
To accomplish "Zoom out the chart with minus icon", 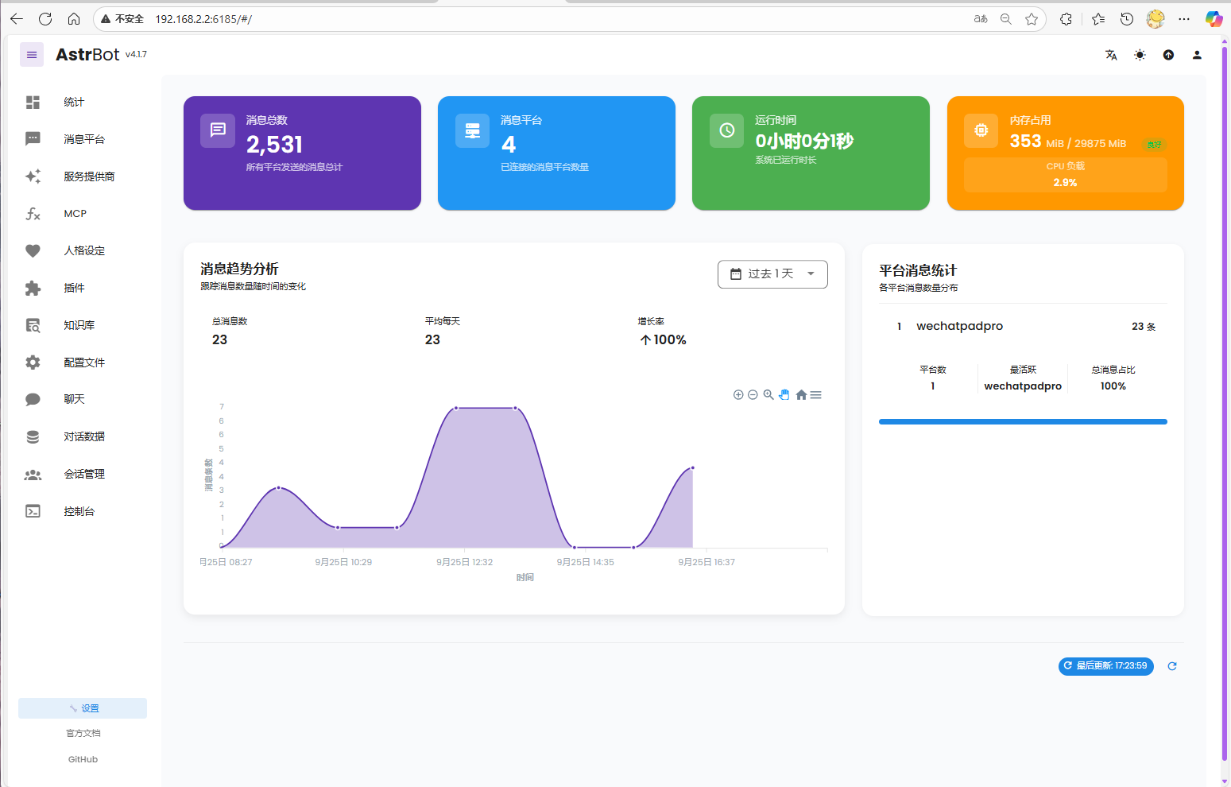I will click(x=753, y=395).
